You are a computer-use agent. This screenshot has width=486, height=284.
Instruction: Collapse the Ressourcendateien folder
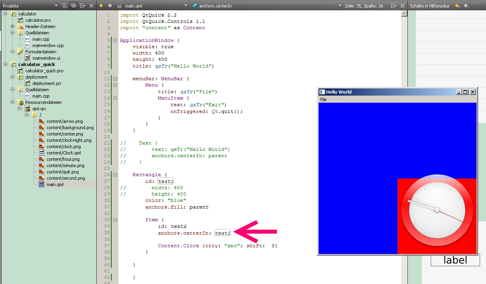pyautogui.click(x=13, y=102)
